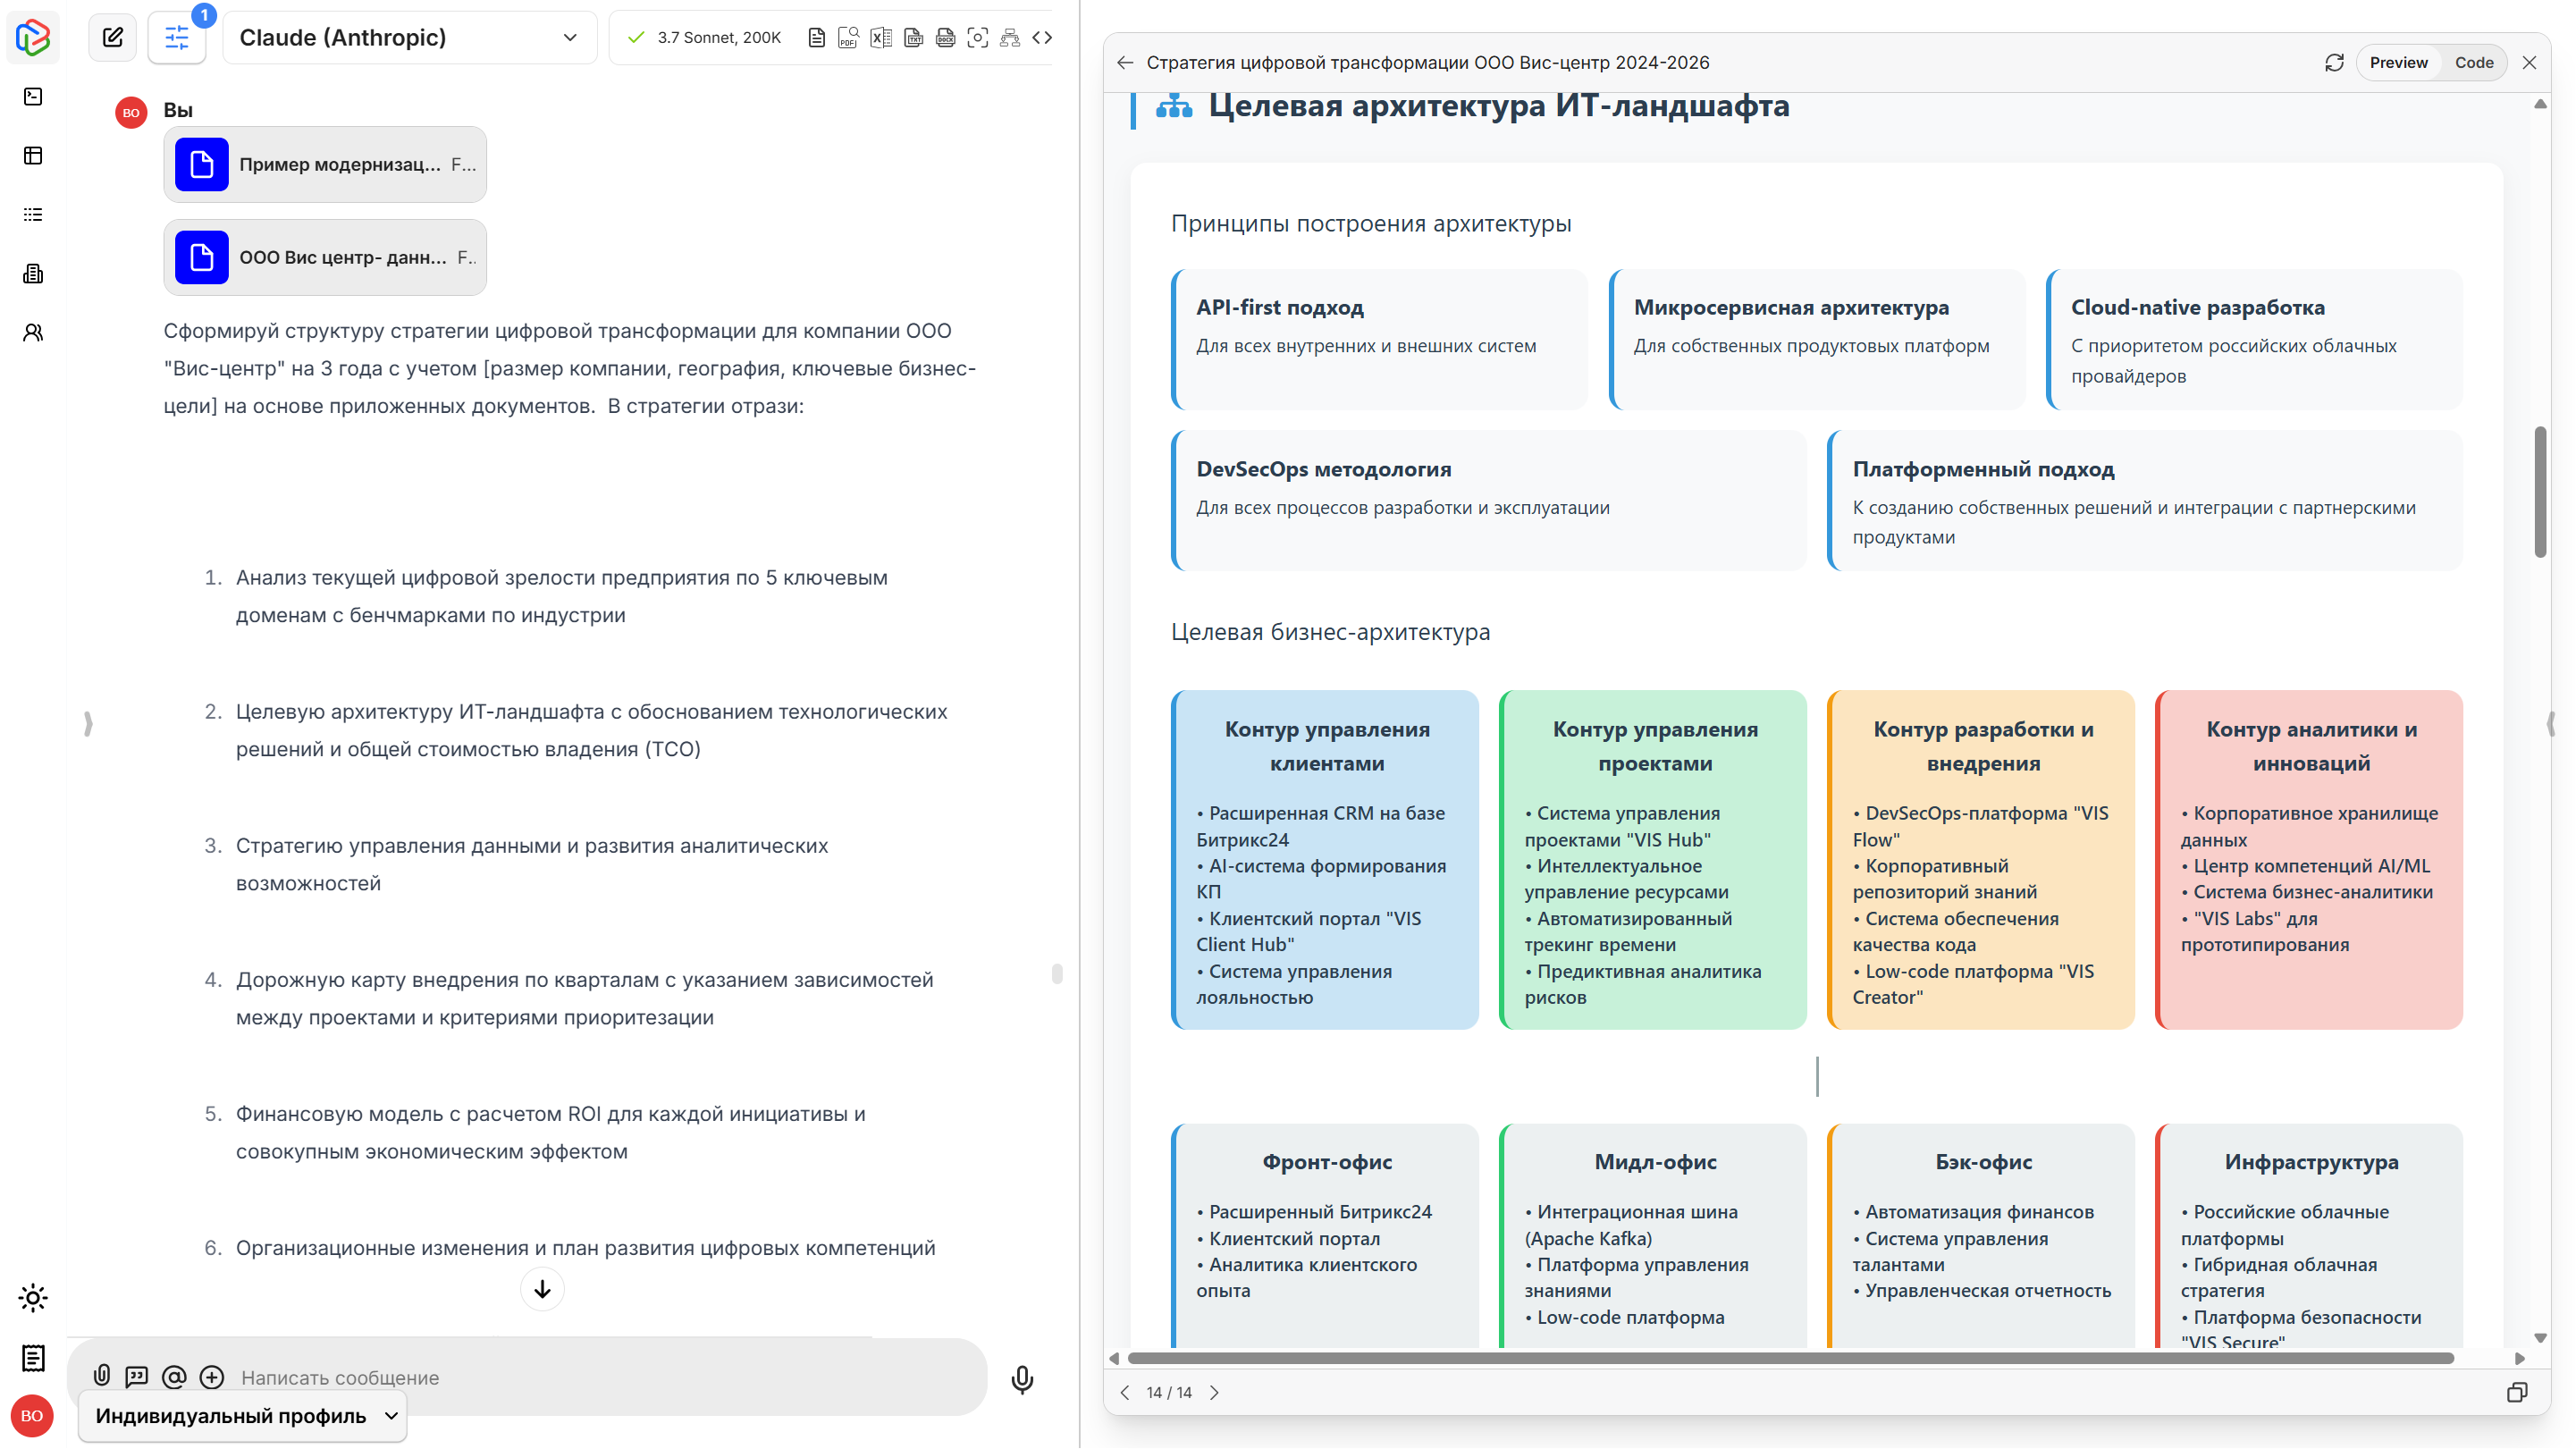Click the artifact horizontal scrollbar thumb
Image resolution: width=2576 pixels, height=1449 pixels.
[1790, 1358]
